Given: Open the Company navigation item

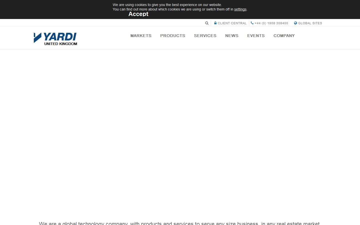Looking at the screenshot, I should coord(284,36).
